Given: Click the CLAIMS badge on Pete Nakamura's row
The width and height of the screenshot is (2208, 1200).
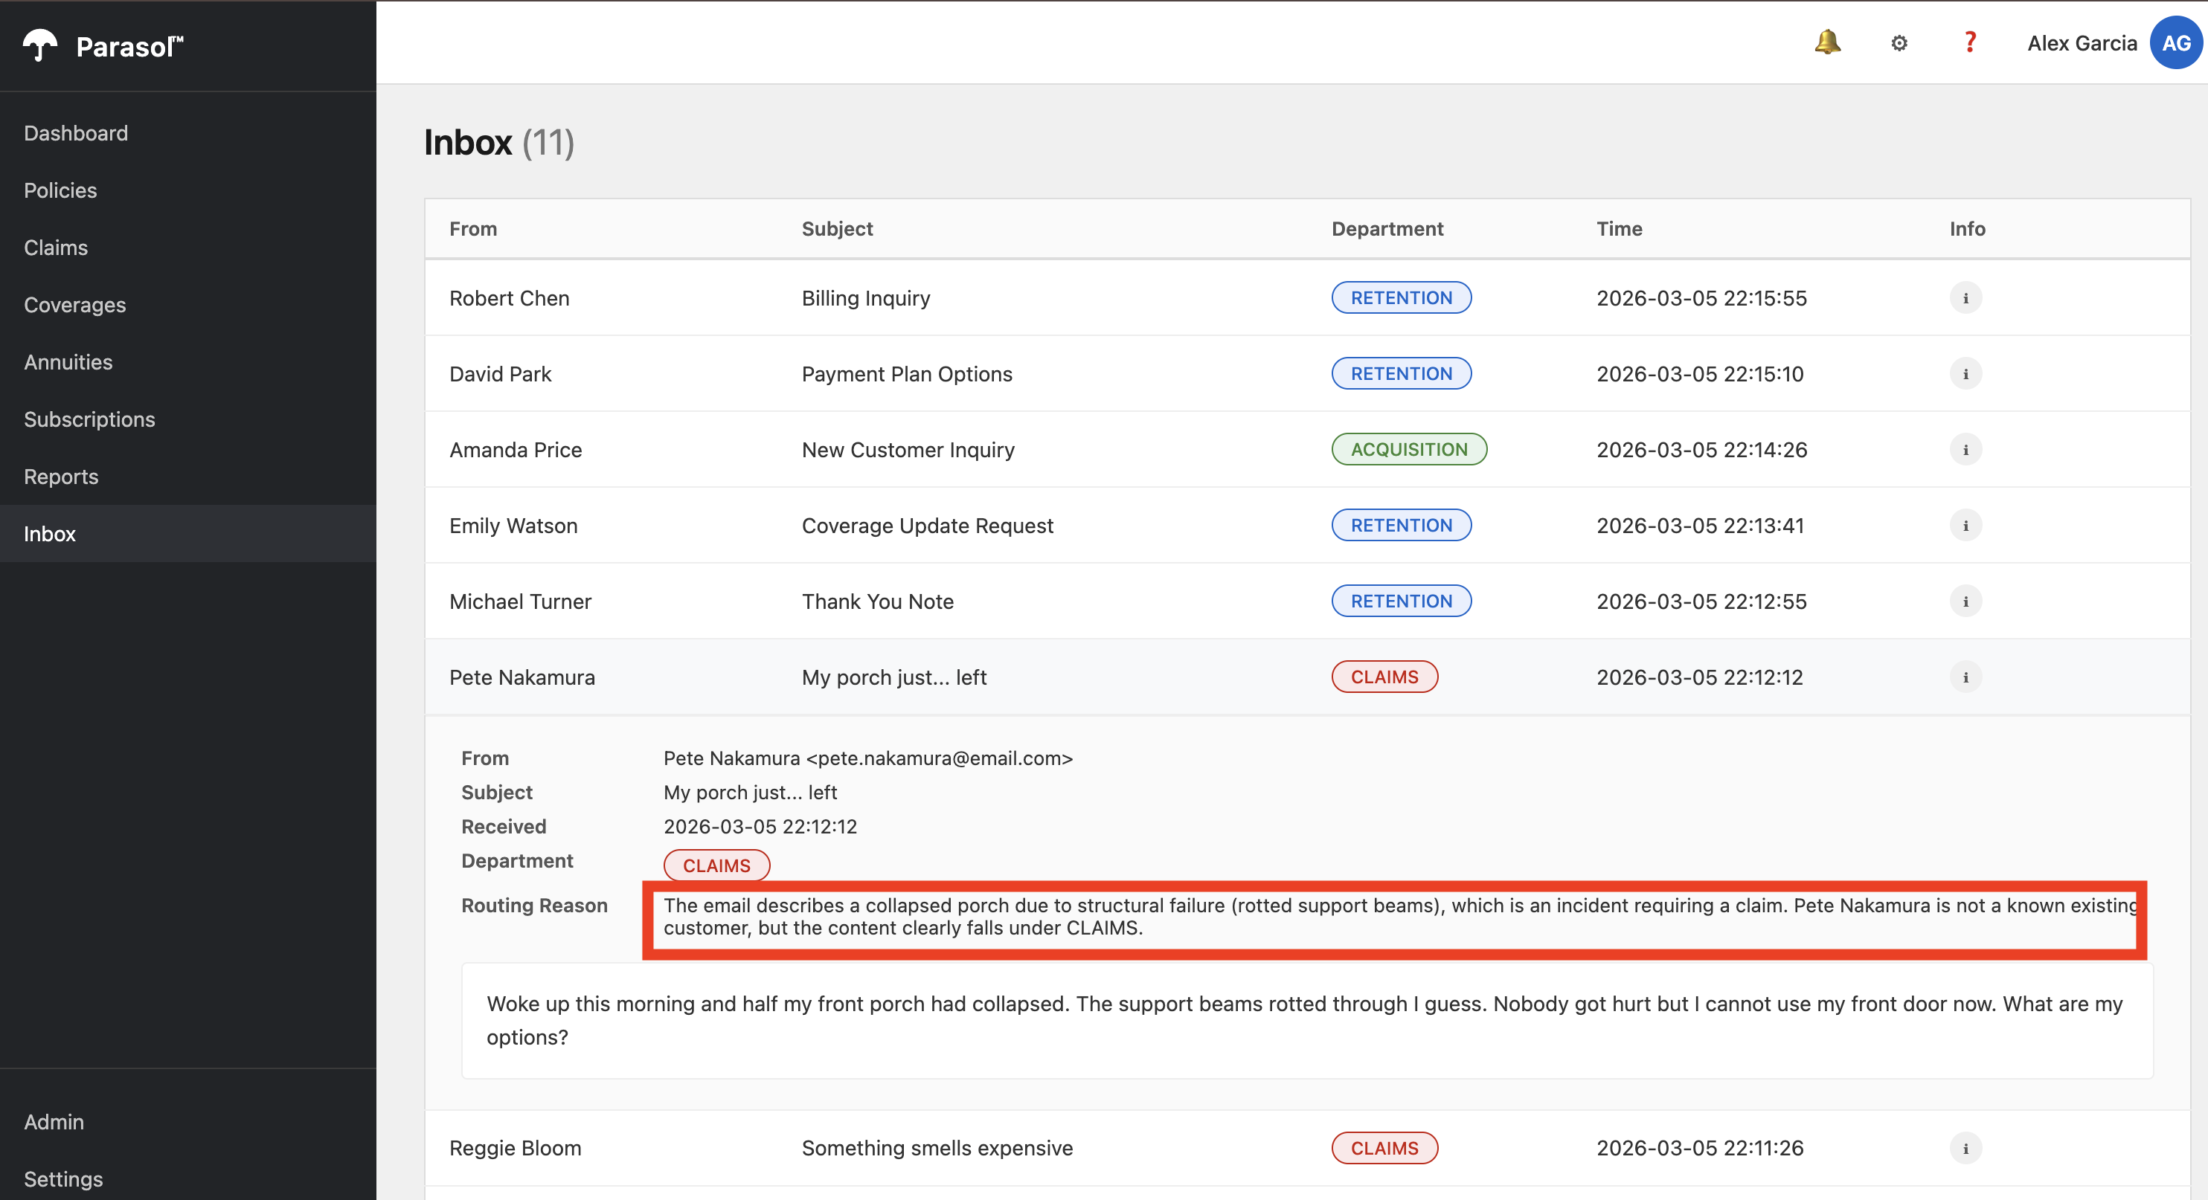Looking at the screenshot, I should pyautogui.click(x=1384, y=677).
